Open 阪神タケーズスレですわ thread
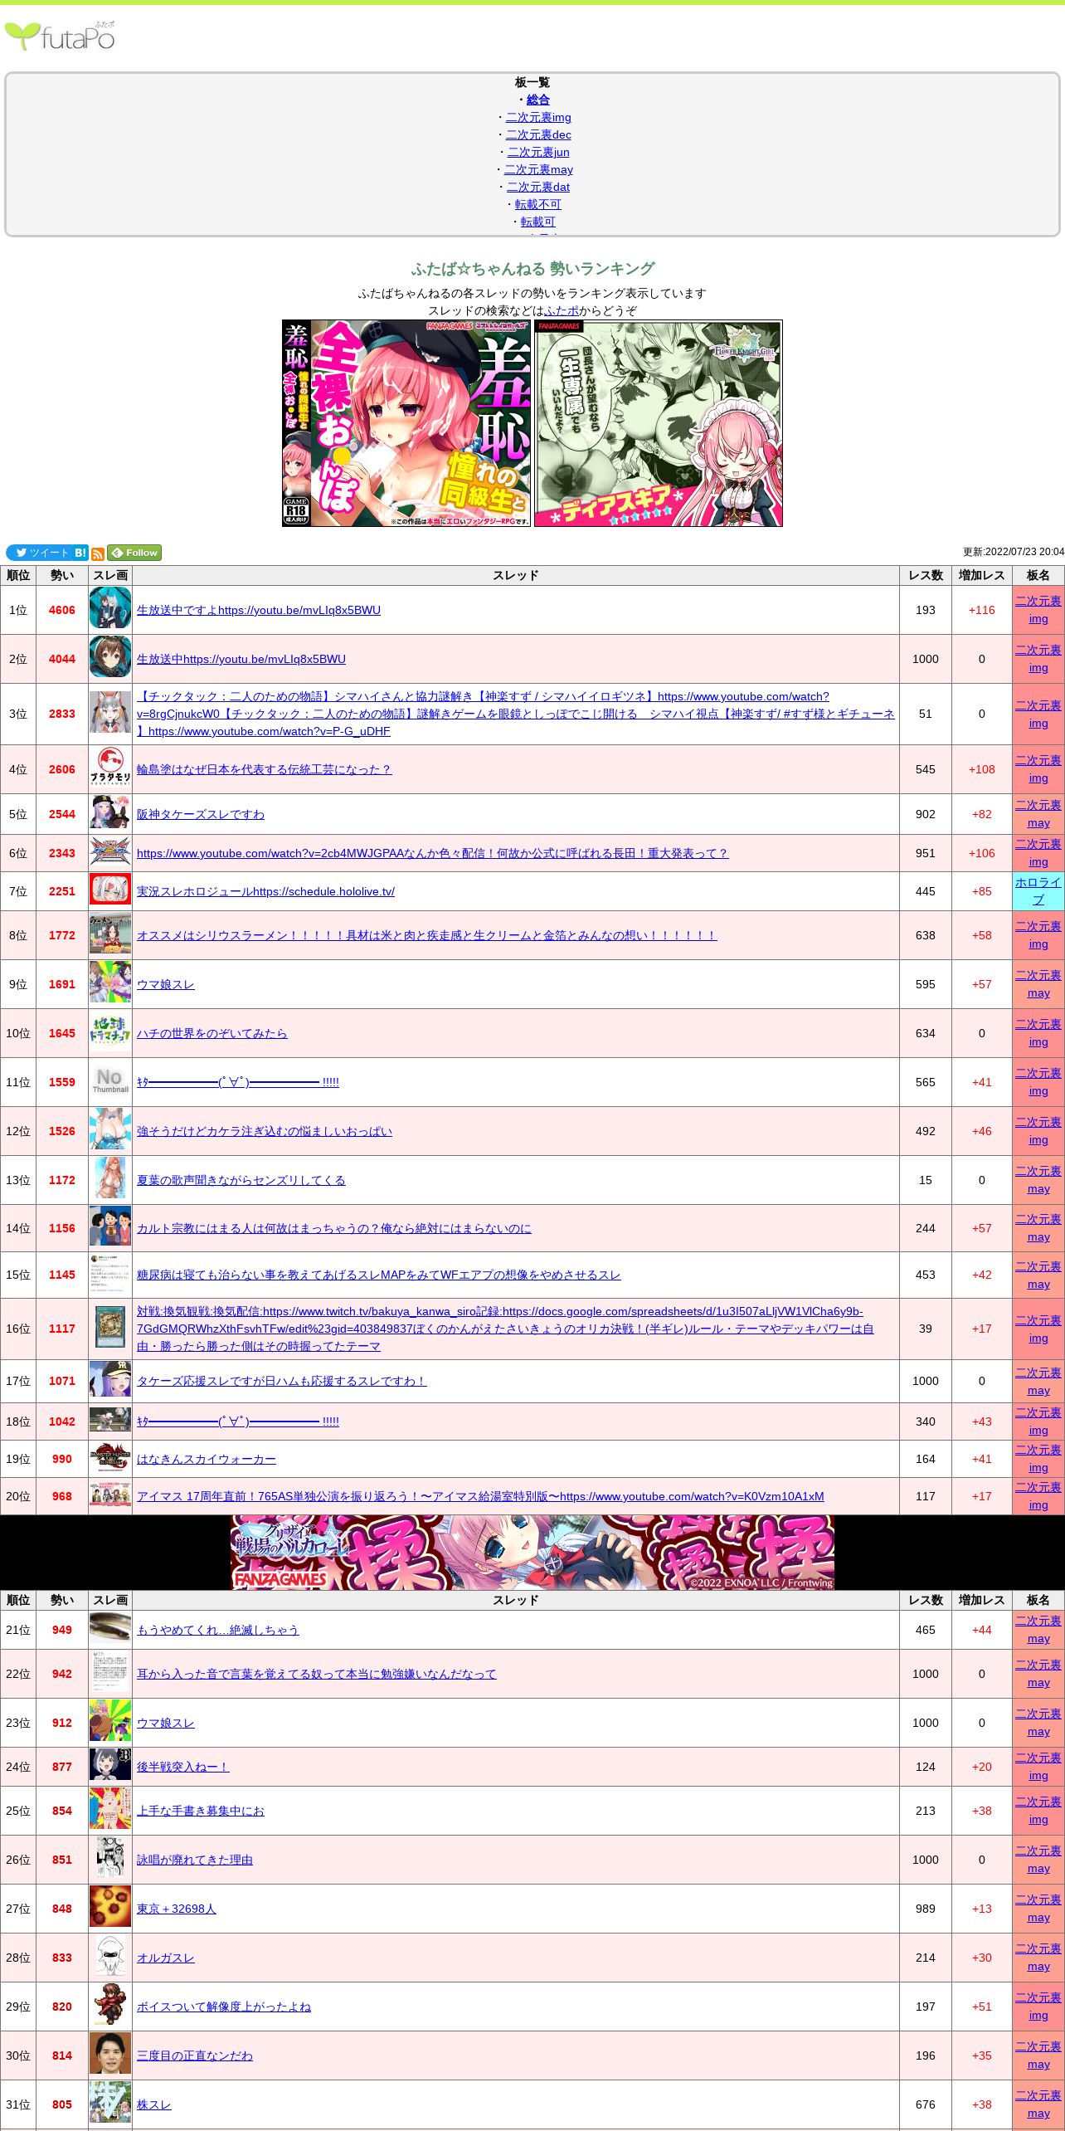 [x=201, y=814]
